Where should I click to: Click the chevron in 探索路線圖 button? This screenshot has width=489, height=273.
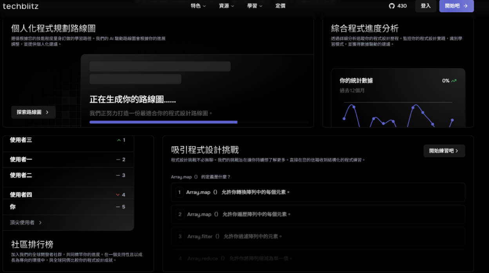(x=47, y=112)
